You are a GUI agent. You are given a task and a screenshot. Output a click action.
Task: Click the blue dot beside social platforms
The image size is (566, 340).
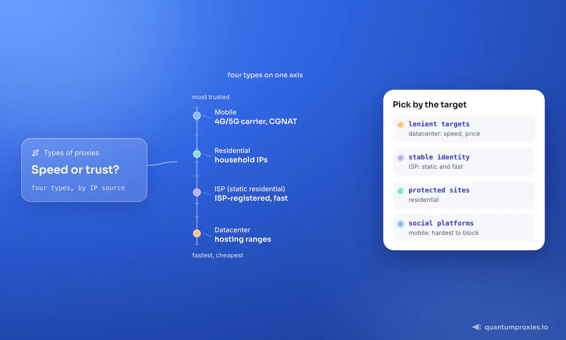[400, 224]
